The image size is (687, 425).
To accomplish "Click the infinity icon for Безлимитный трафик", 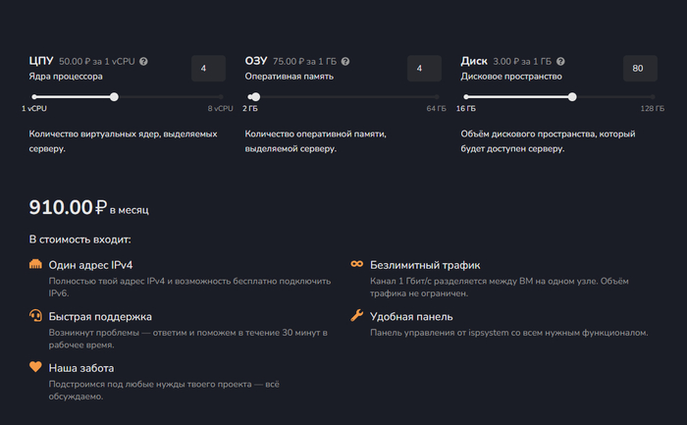I will (x=357, y=265).
